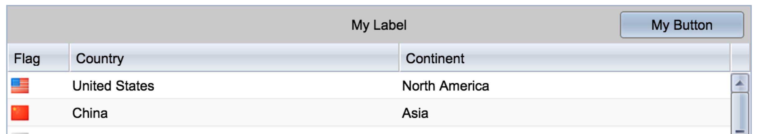This screenshot has height=134, width=758.
Task: Select the China country cell
Action: coord(90,113)
